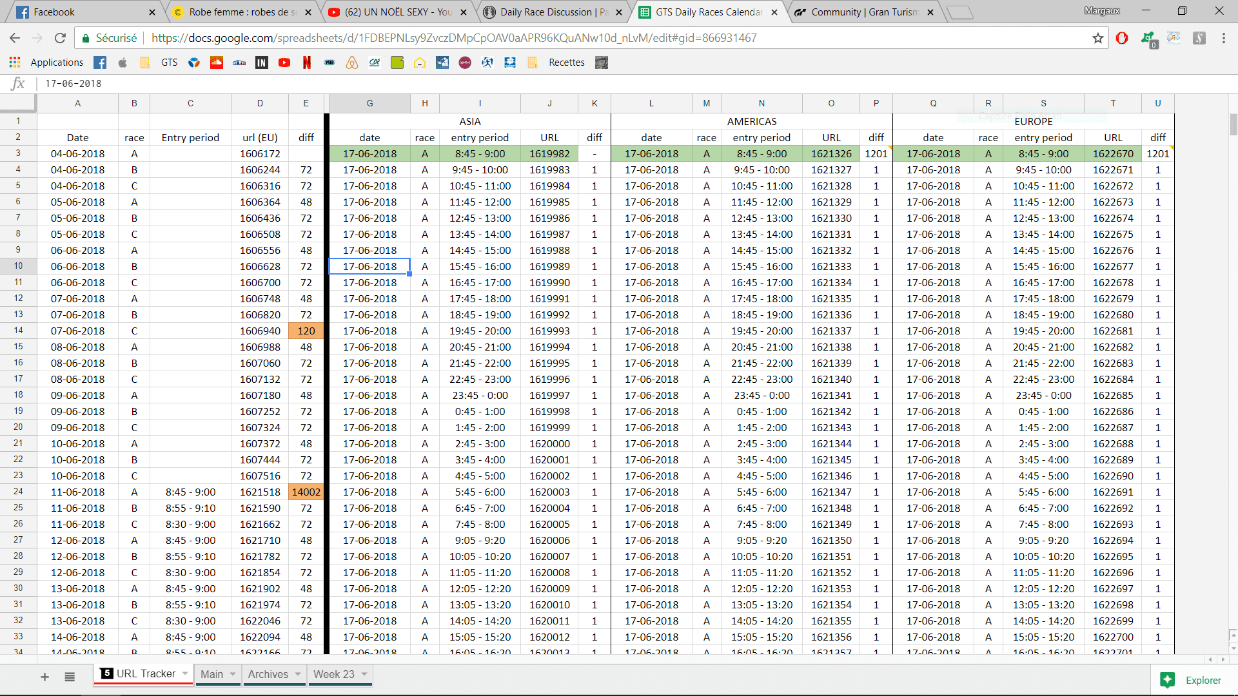
Task: Select column D header
Action: pyautogui.click(x=260, y=103)
